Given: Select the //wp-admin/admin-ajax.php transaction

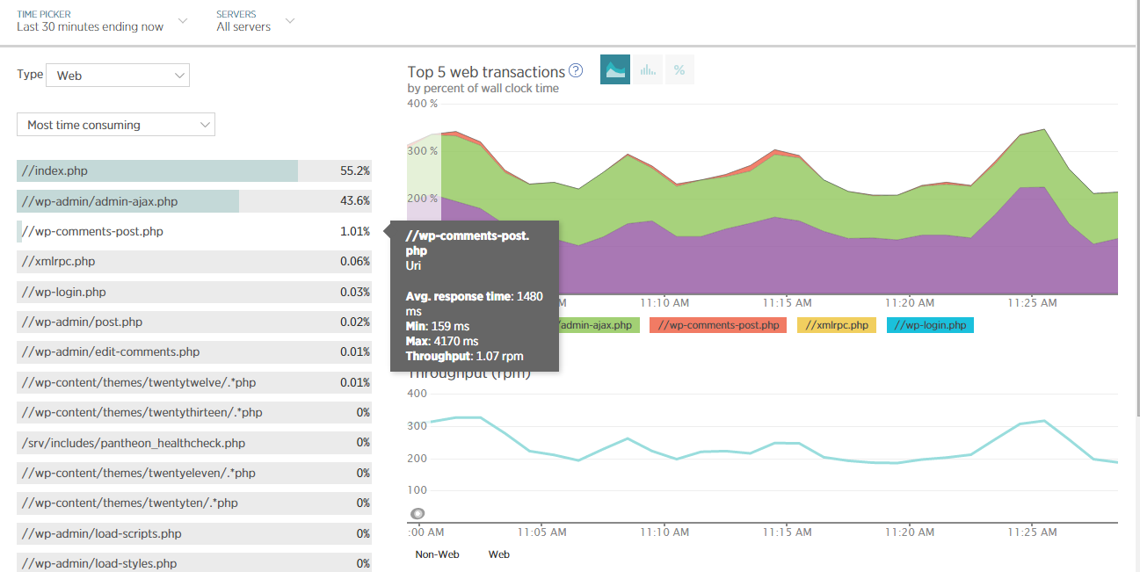Looking at the screenshot, I should pyautogui.click(x=193, y=201).
